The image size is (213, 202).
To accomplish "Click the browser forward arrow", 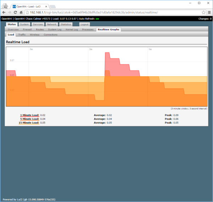I will [10, 12].
